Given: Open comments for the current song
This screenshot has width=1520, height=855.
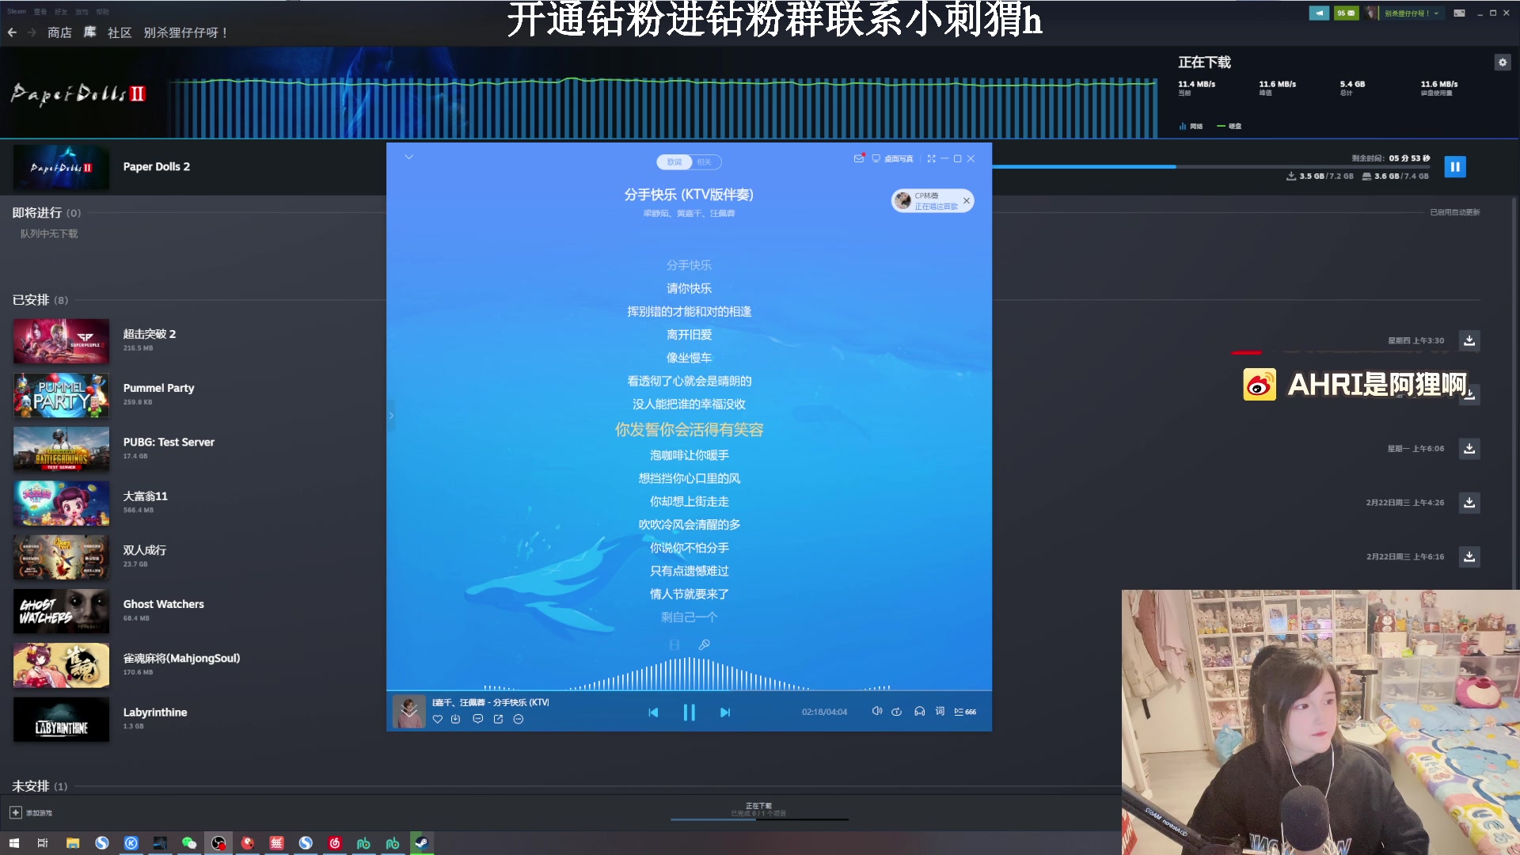Looking at the screenshot, I should (x=477, y=720).
